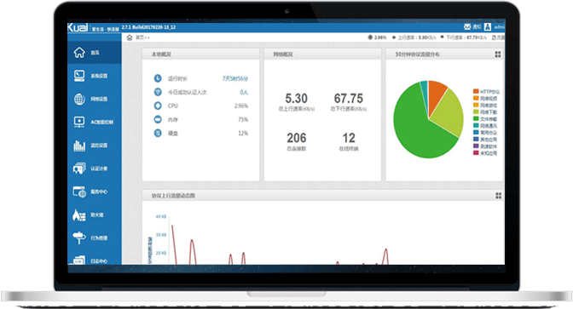Click the upload speed 5.30KB/s status entry

[x=414, y=37]
